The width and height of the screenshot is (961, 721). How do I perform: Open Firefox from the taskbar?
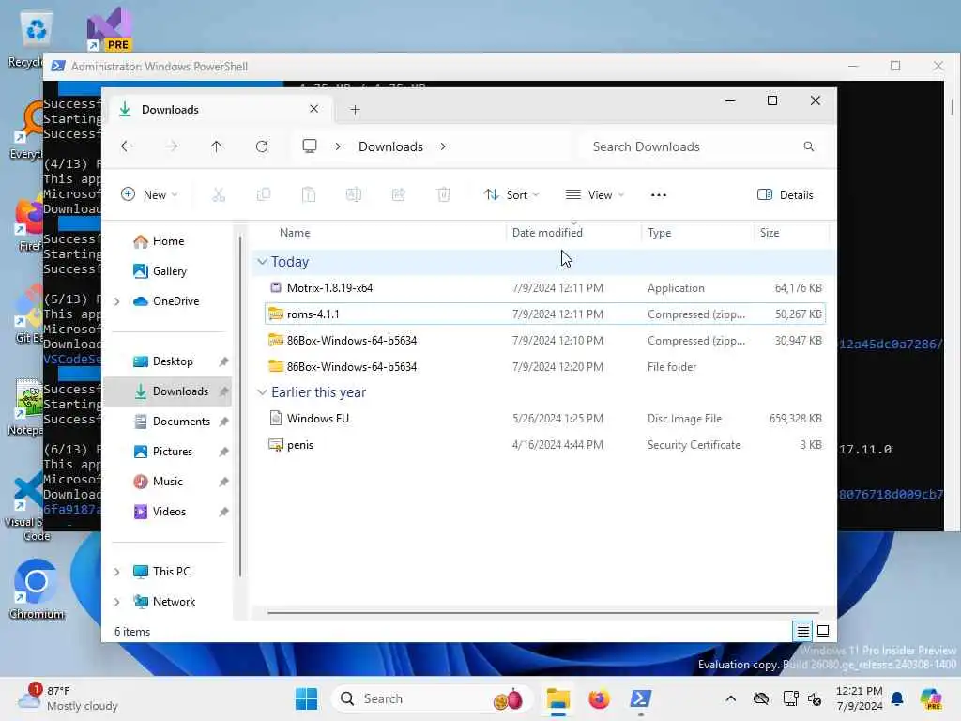click(x=599, y=698)
